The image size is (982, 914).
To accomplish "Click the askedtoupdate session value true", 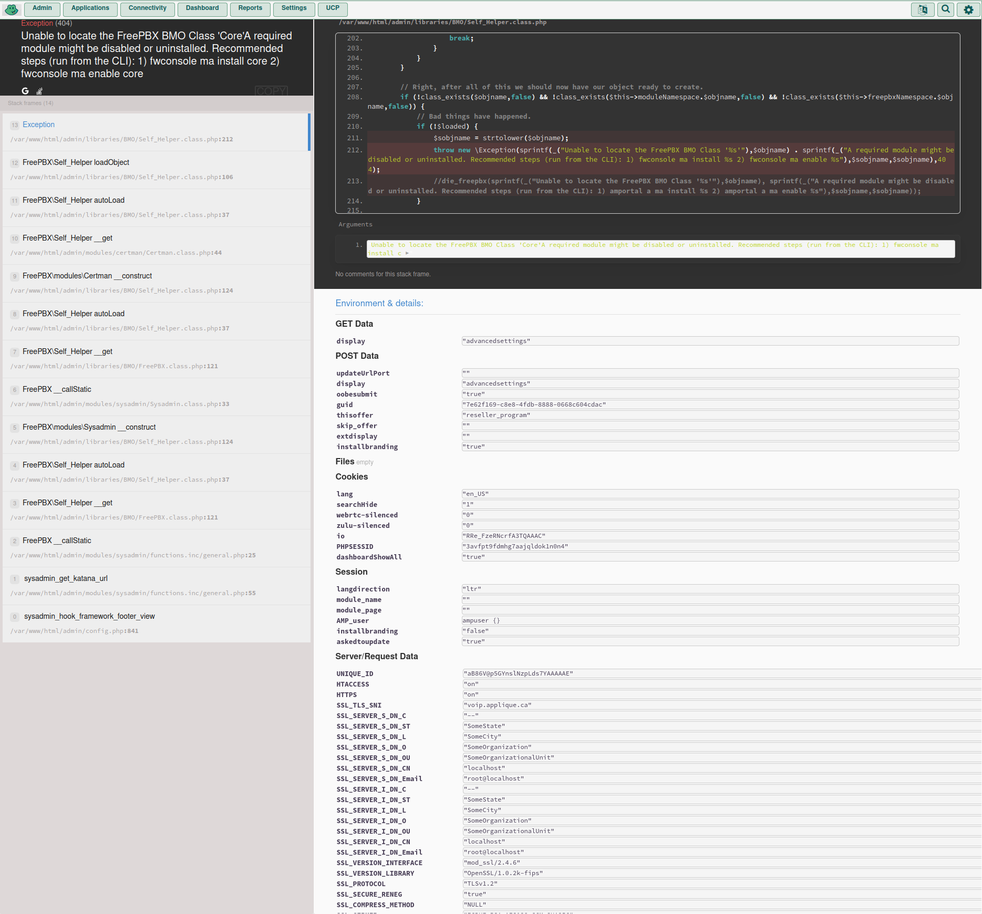I will (x=710, y=641).
